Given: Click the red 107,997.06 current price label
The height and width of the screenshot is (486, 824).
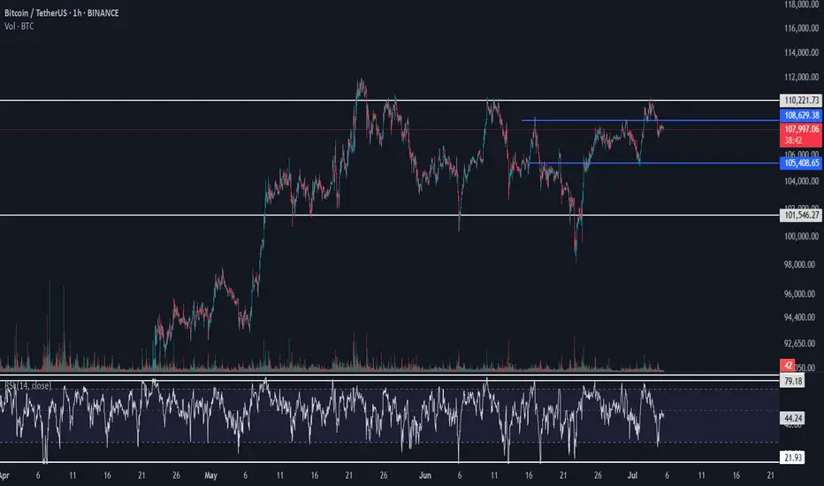Looking at the screenshot, I should tap(801, 129).
